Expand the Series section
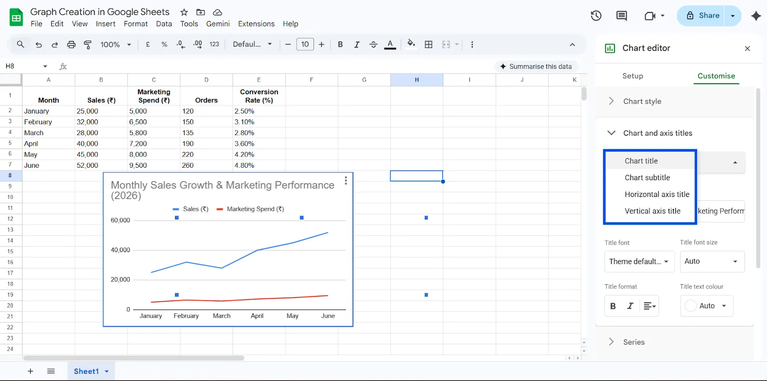Viewport: 767px width, 381px height. click(634, 342)
